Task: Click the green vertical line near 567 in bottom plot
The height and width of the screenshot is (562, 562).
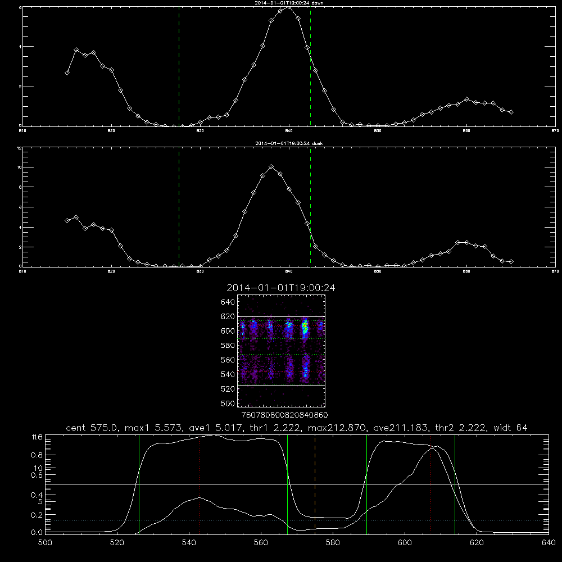Action: 287,484
